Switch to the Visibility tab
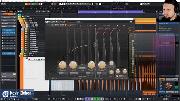 pyautogui.click(x=11, y=11)
